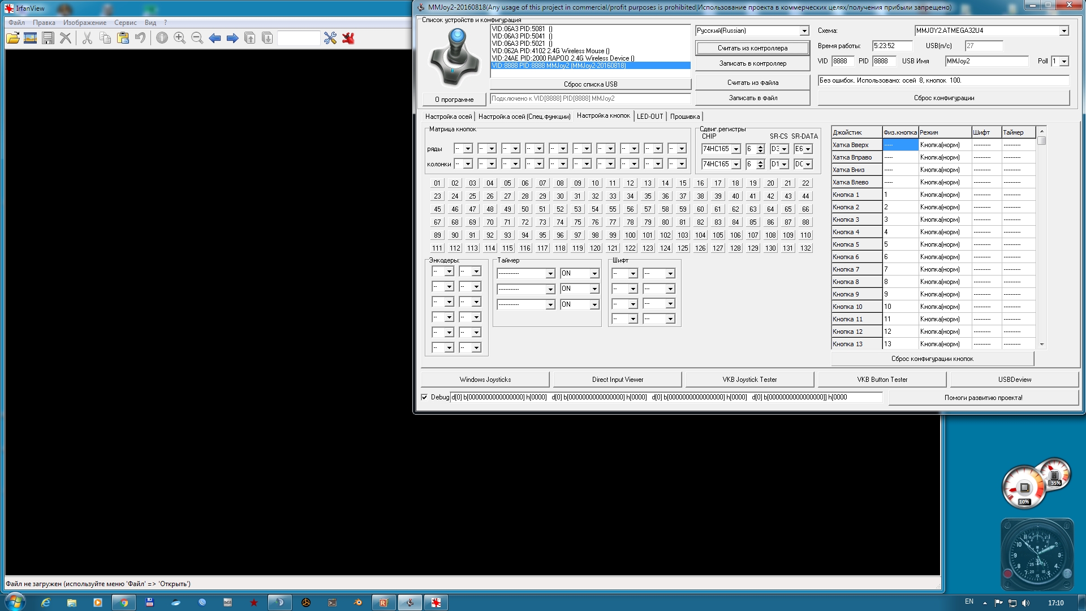Open the Файл menu in IrfanView
1086x611 pixels.
point(16,23)
